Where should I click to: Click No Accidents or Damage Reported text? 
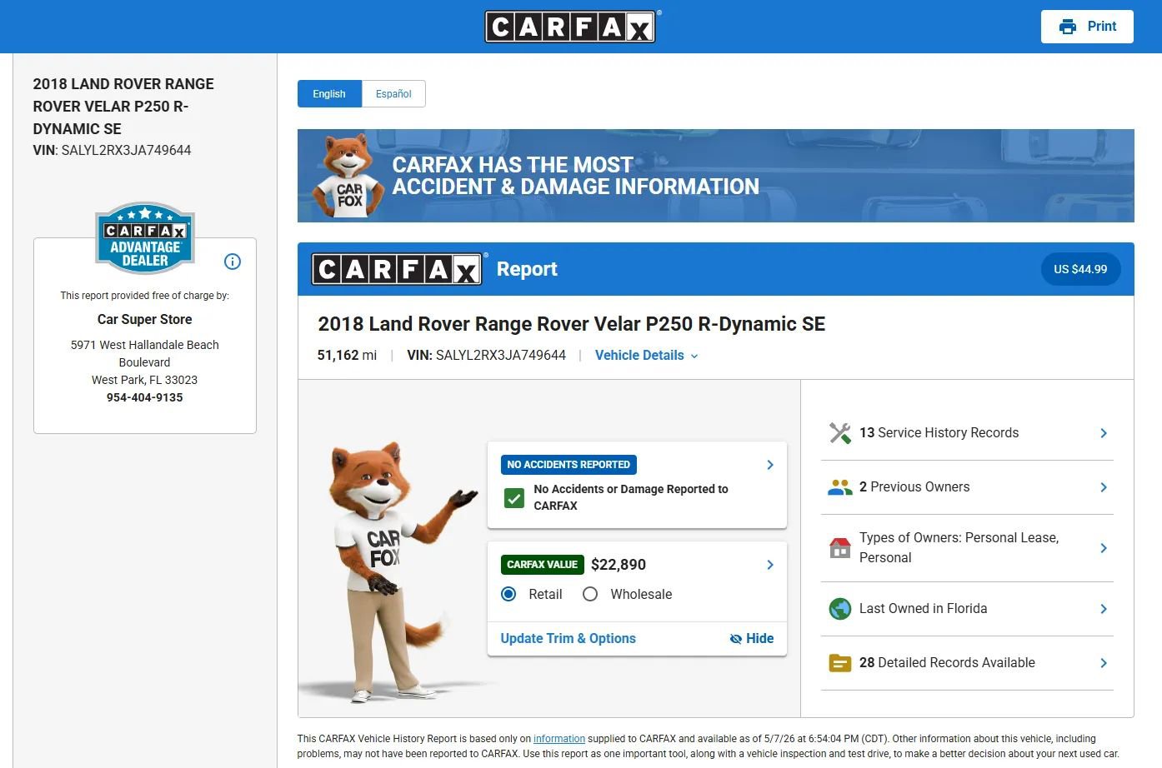pos(631,497)
